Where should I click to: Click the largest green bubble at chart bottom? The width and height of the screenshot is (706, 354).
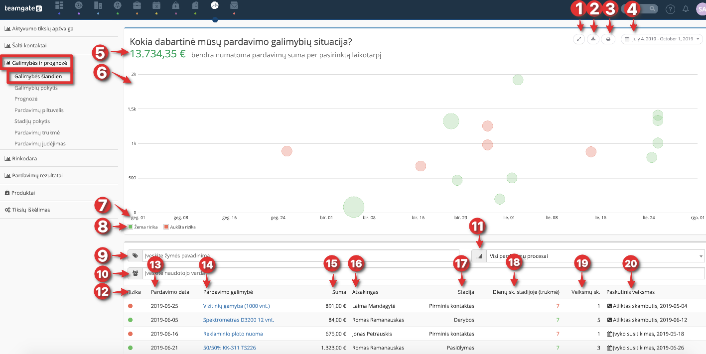(354, 207)
